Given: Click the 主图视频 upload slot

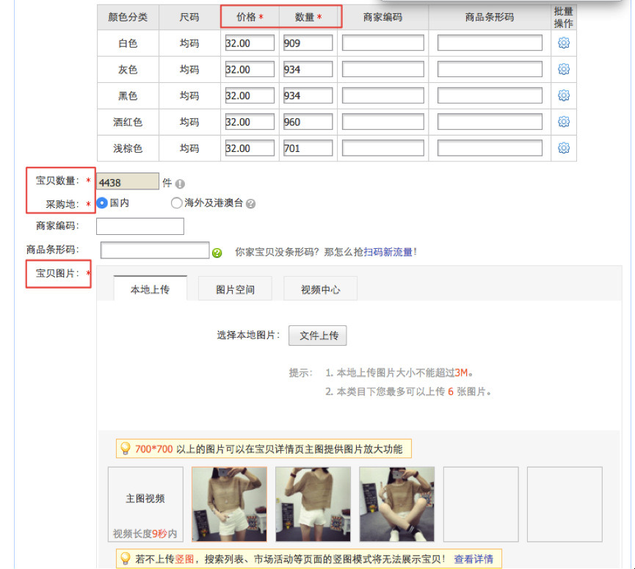Looking at the screenshot, I should point(145,504).
